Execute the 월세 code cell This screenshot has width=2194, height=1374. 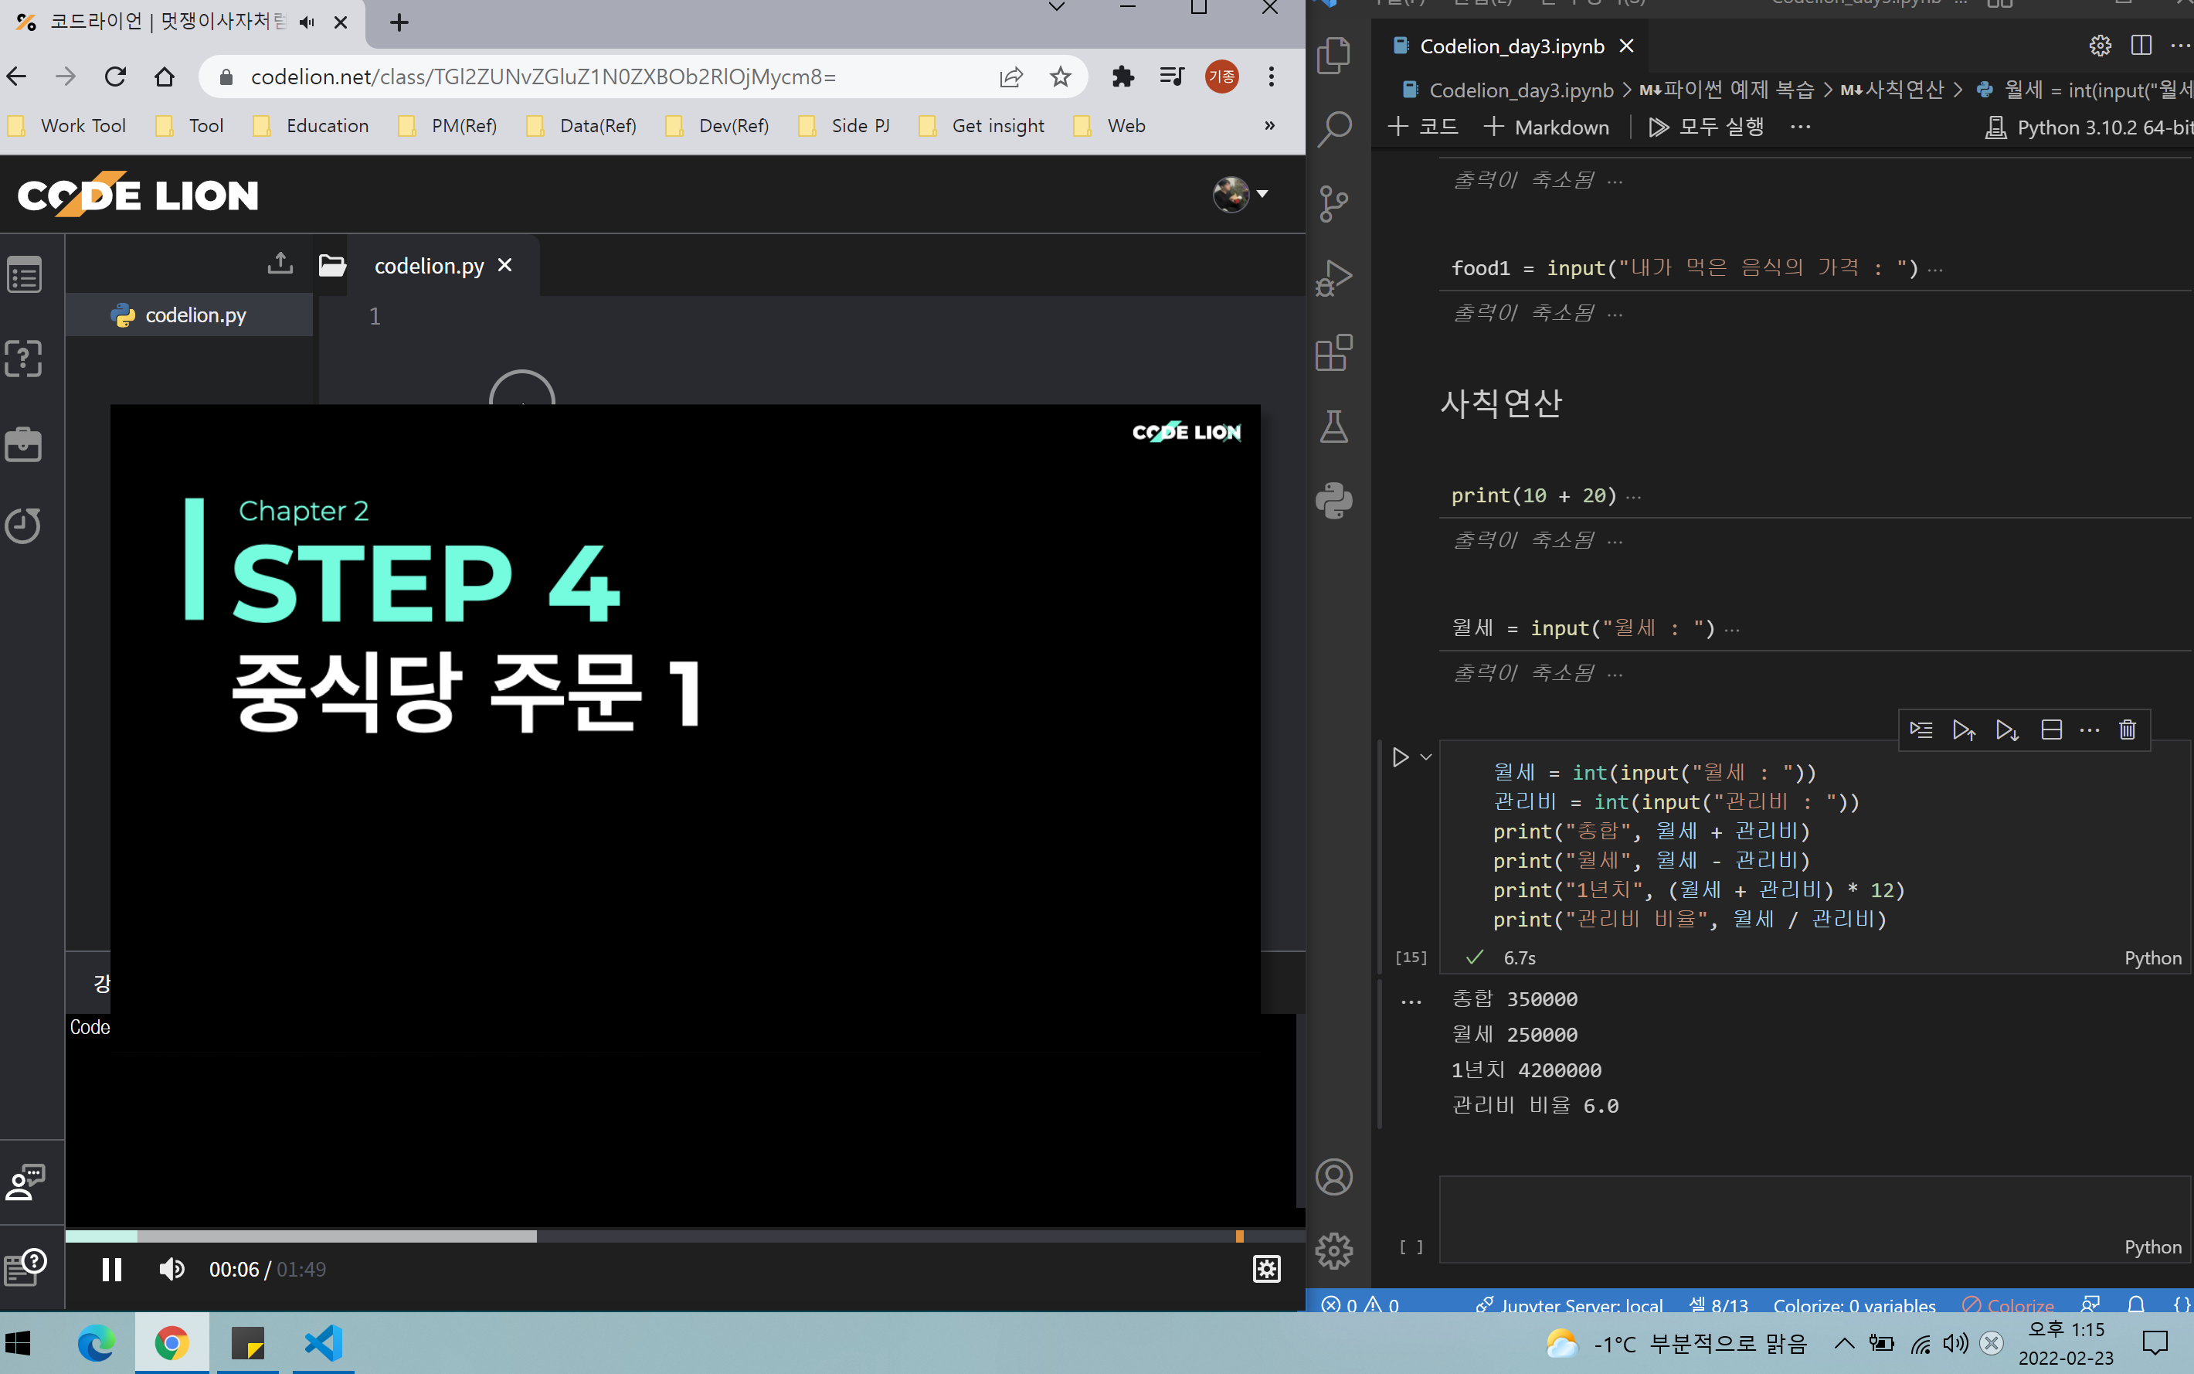(x=1400, y=757)
